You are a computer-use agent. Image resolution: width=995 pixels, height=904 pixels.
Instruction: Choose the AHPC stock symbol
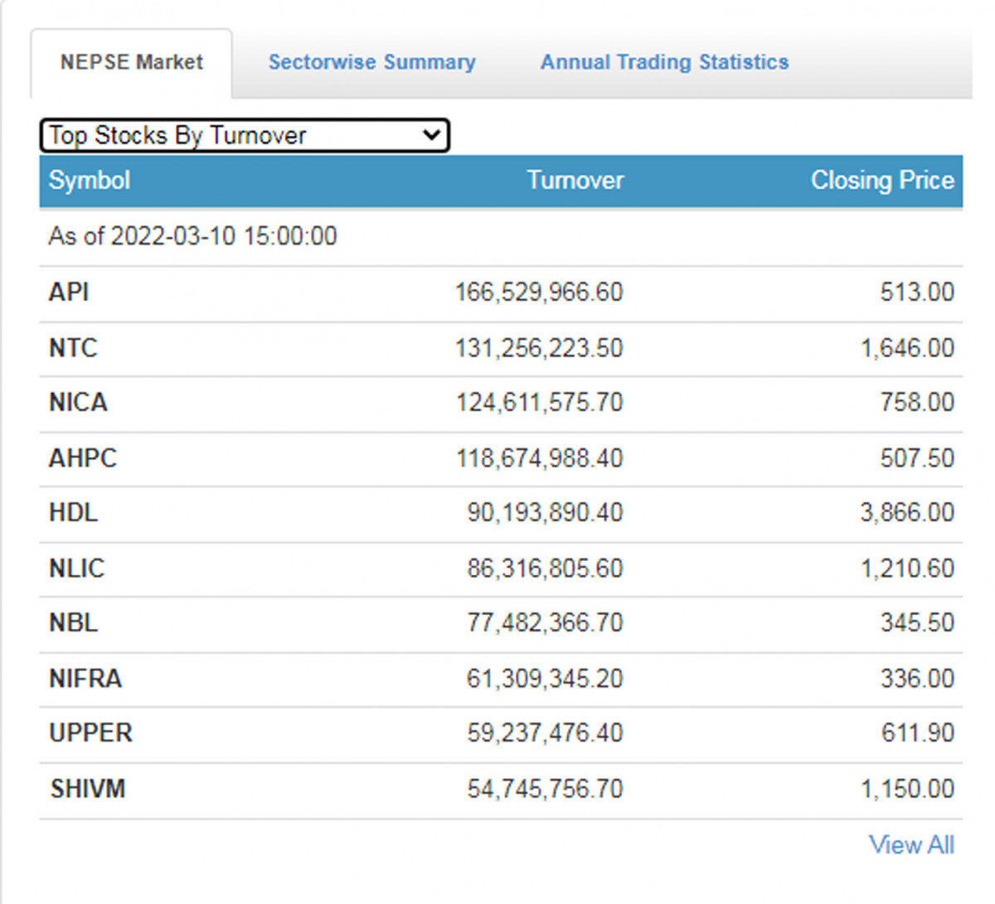tap(83, 458)
